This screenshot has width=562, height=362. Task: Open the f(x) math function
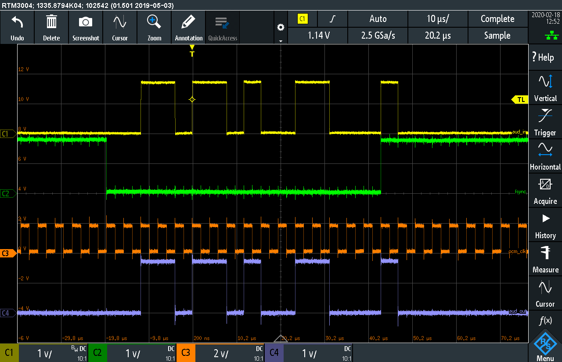click(x=545, y=320)
